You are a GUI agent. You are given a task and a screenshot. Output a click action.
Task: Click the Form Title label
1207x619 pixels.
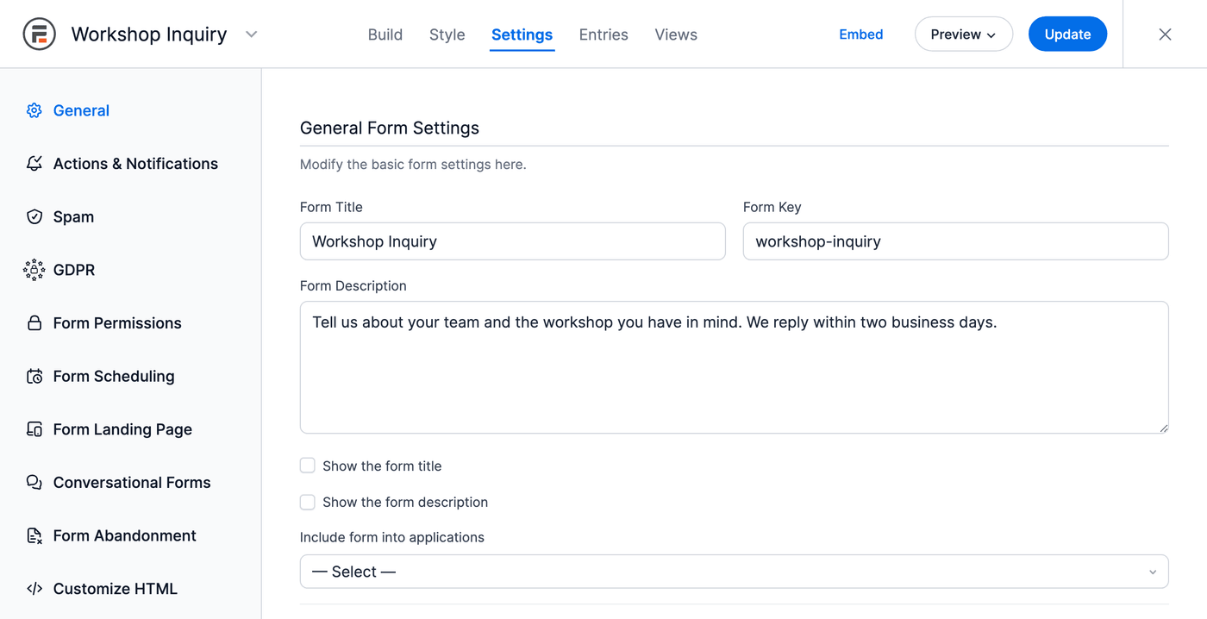[331, 207]
